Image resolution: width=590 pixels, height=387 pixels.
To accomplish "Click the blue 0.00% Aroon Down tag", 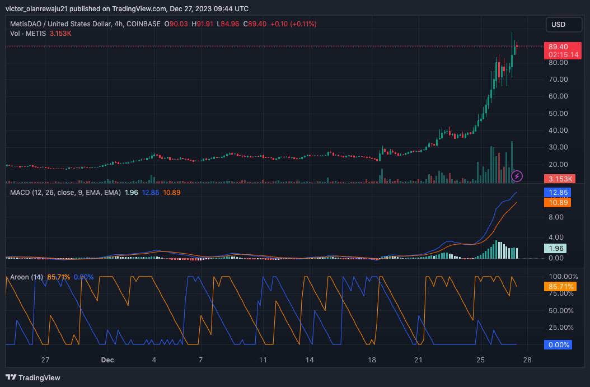I will (x=559, y=344).
